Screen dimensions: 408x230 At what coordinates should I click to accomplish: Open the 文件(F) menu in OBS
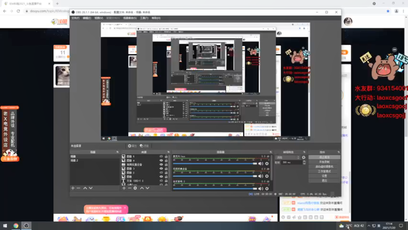(75, 18)
